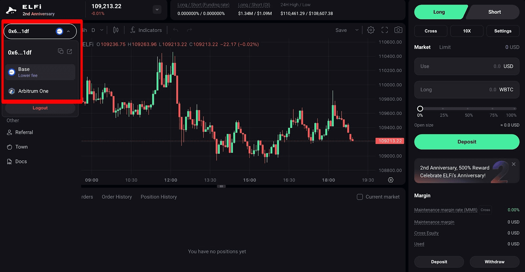Open the 10X leverage selector

467,31
